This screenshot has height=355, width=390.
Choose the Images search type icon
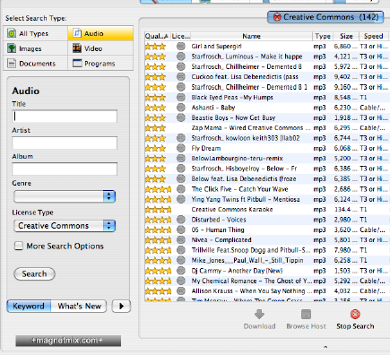click(x=12, y=48)
